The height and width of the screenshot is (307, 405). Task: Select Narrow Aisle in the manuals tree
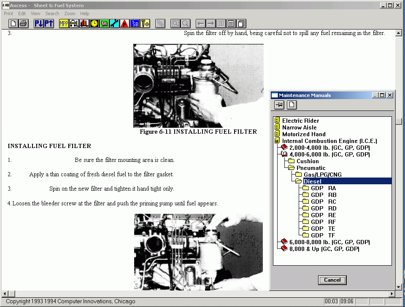pos(300,127)
